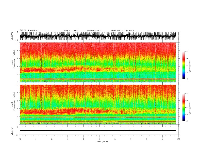Viewport: 201px width, 156px height.
Task: Click the "Time (min)" axis label
Action: (102, 141)
